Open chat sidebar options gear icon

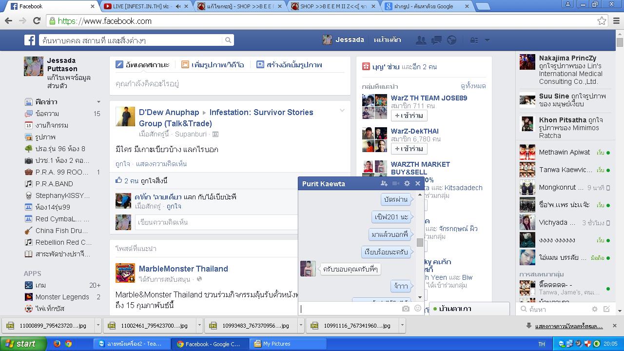click(595, 309)
